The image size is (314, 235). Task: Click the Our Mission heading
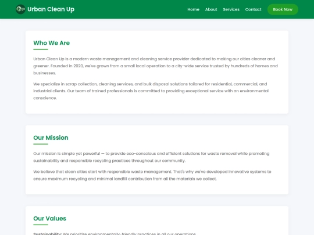51,138
